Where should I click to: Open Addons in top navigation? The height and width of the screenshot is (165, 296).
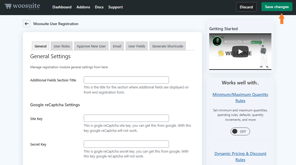coord(83,7)
